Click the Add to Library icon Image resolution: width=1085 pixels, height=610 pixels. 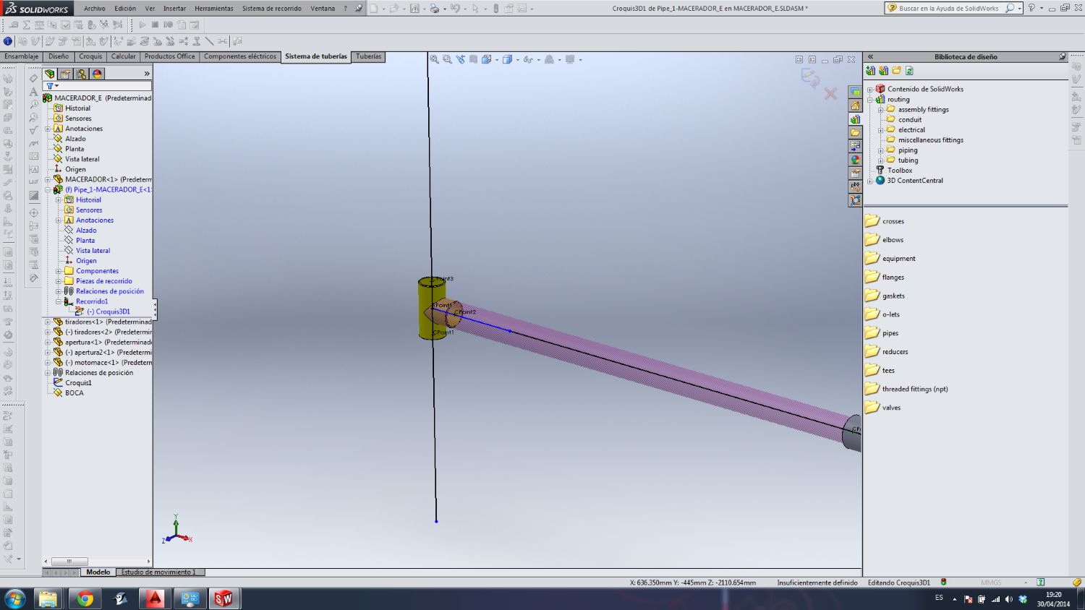point(870,71)
